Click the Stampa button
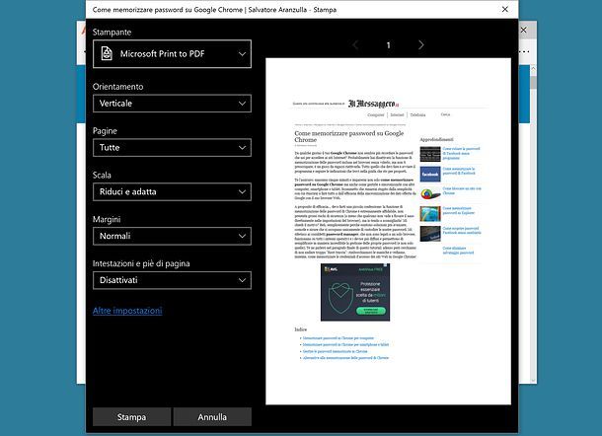 click(131, 417)
